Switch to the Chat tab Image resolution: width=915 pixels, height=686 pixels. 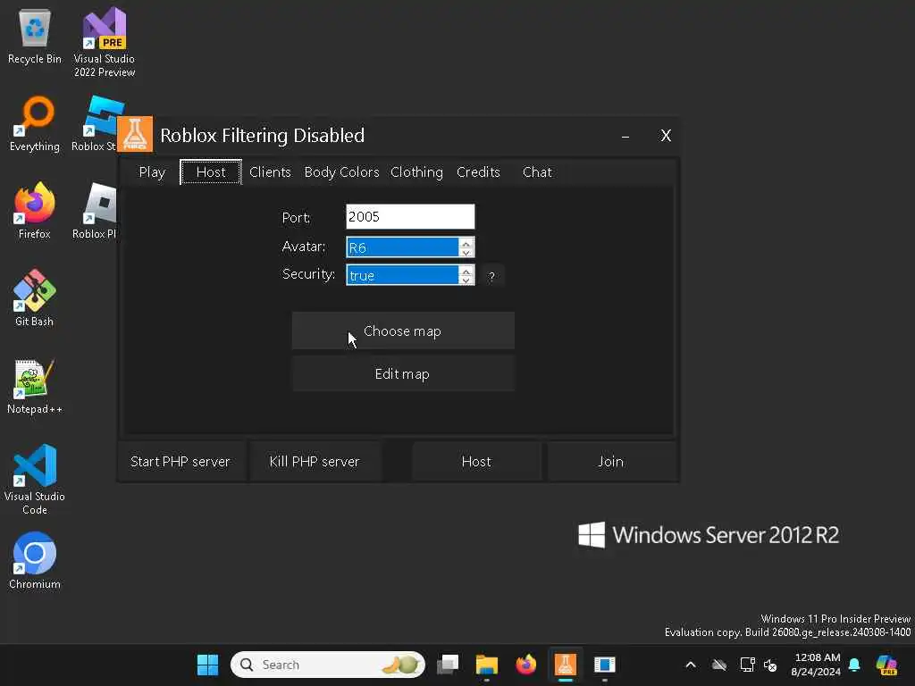click(x=537, y=172)
